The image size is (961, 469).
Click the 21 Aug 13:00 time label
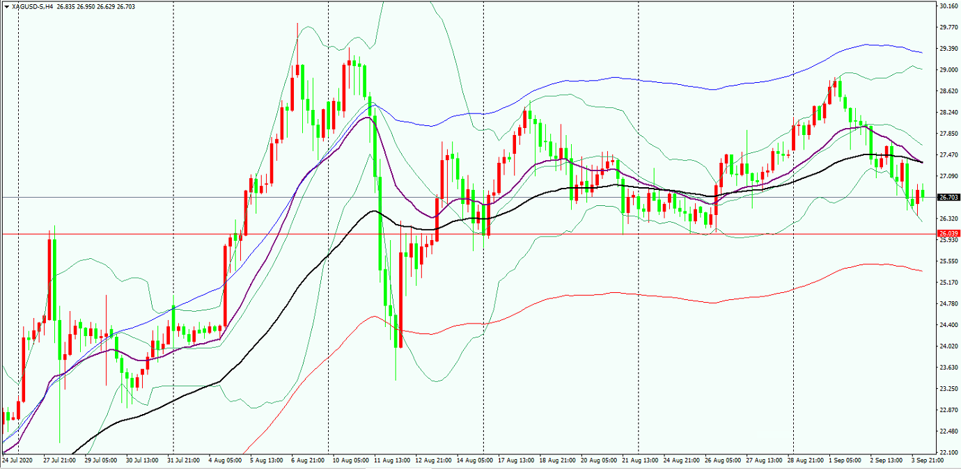pos(639,460)
